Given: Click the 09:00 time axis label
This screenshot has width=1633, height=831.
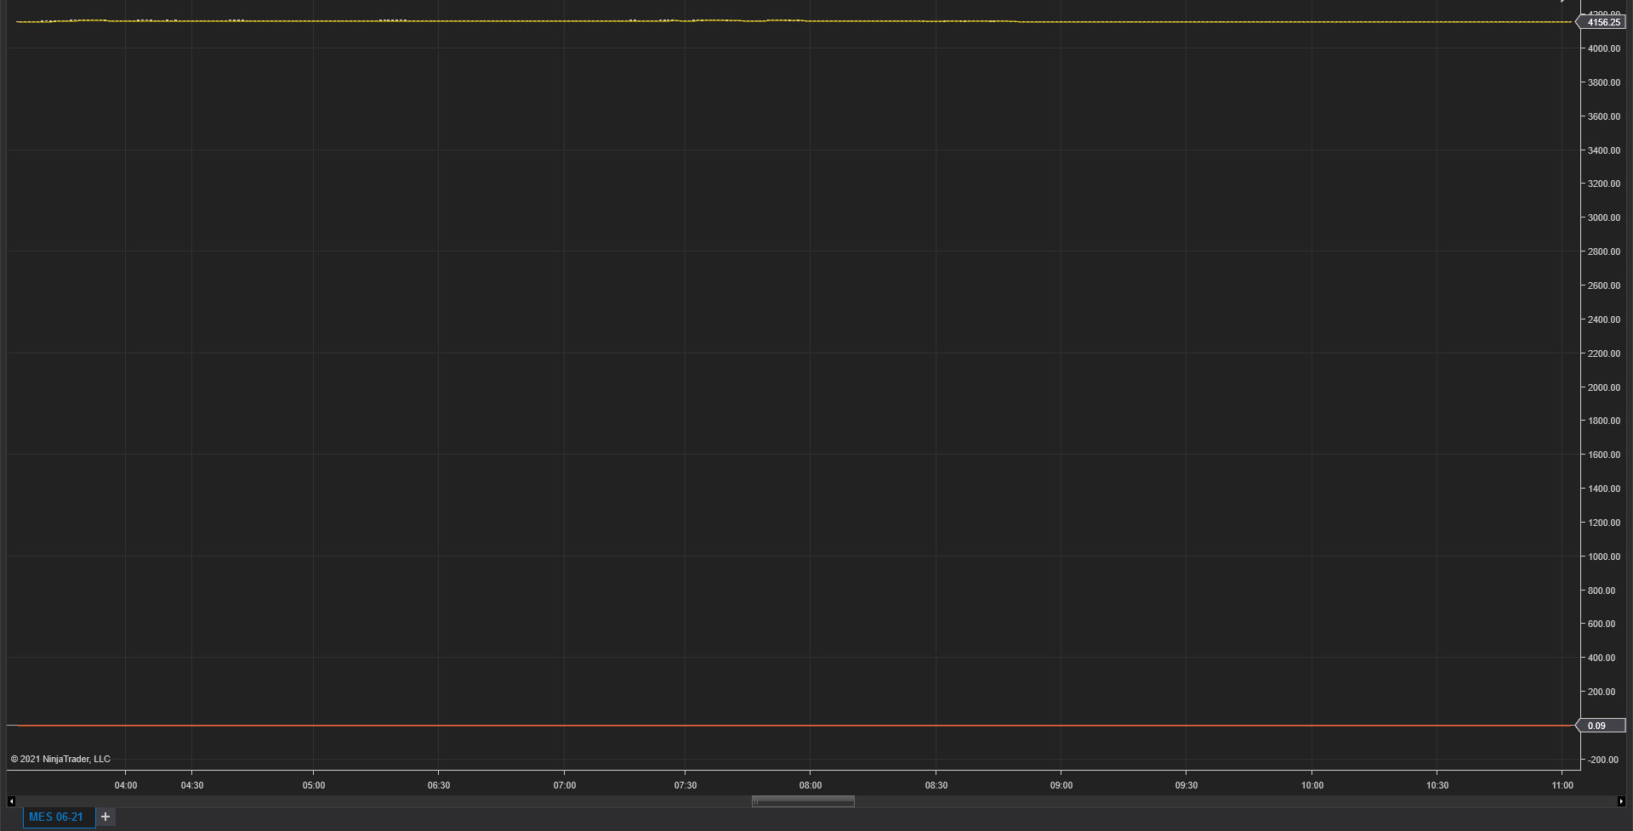Looking at the screenshot, I should (1061, 785).
